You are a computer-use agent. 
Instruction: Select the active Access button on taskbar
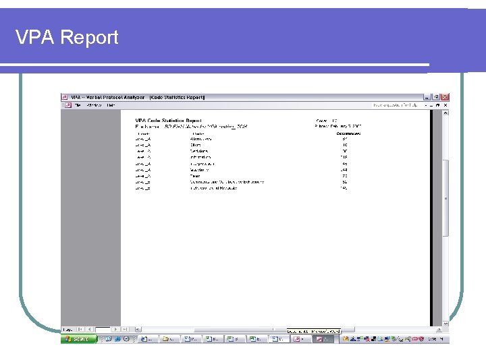pyautogui.click(x=323, y=339)
